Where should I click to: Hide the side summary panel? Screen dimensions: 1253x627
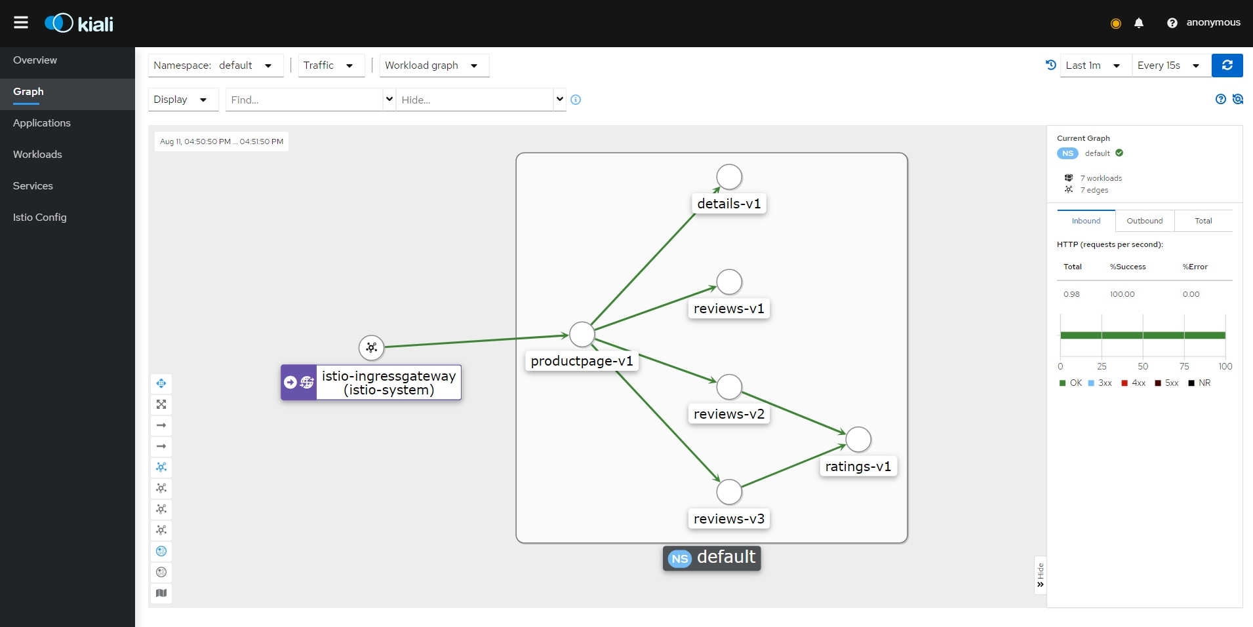tap(1040, 575)
